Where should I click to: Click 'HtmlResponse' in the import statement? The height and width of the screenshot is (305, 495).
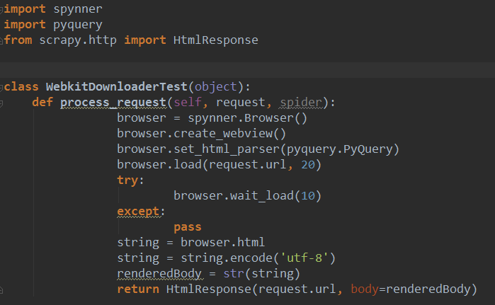pyautogui.click(x=215, y=40)
